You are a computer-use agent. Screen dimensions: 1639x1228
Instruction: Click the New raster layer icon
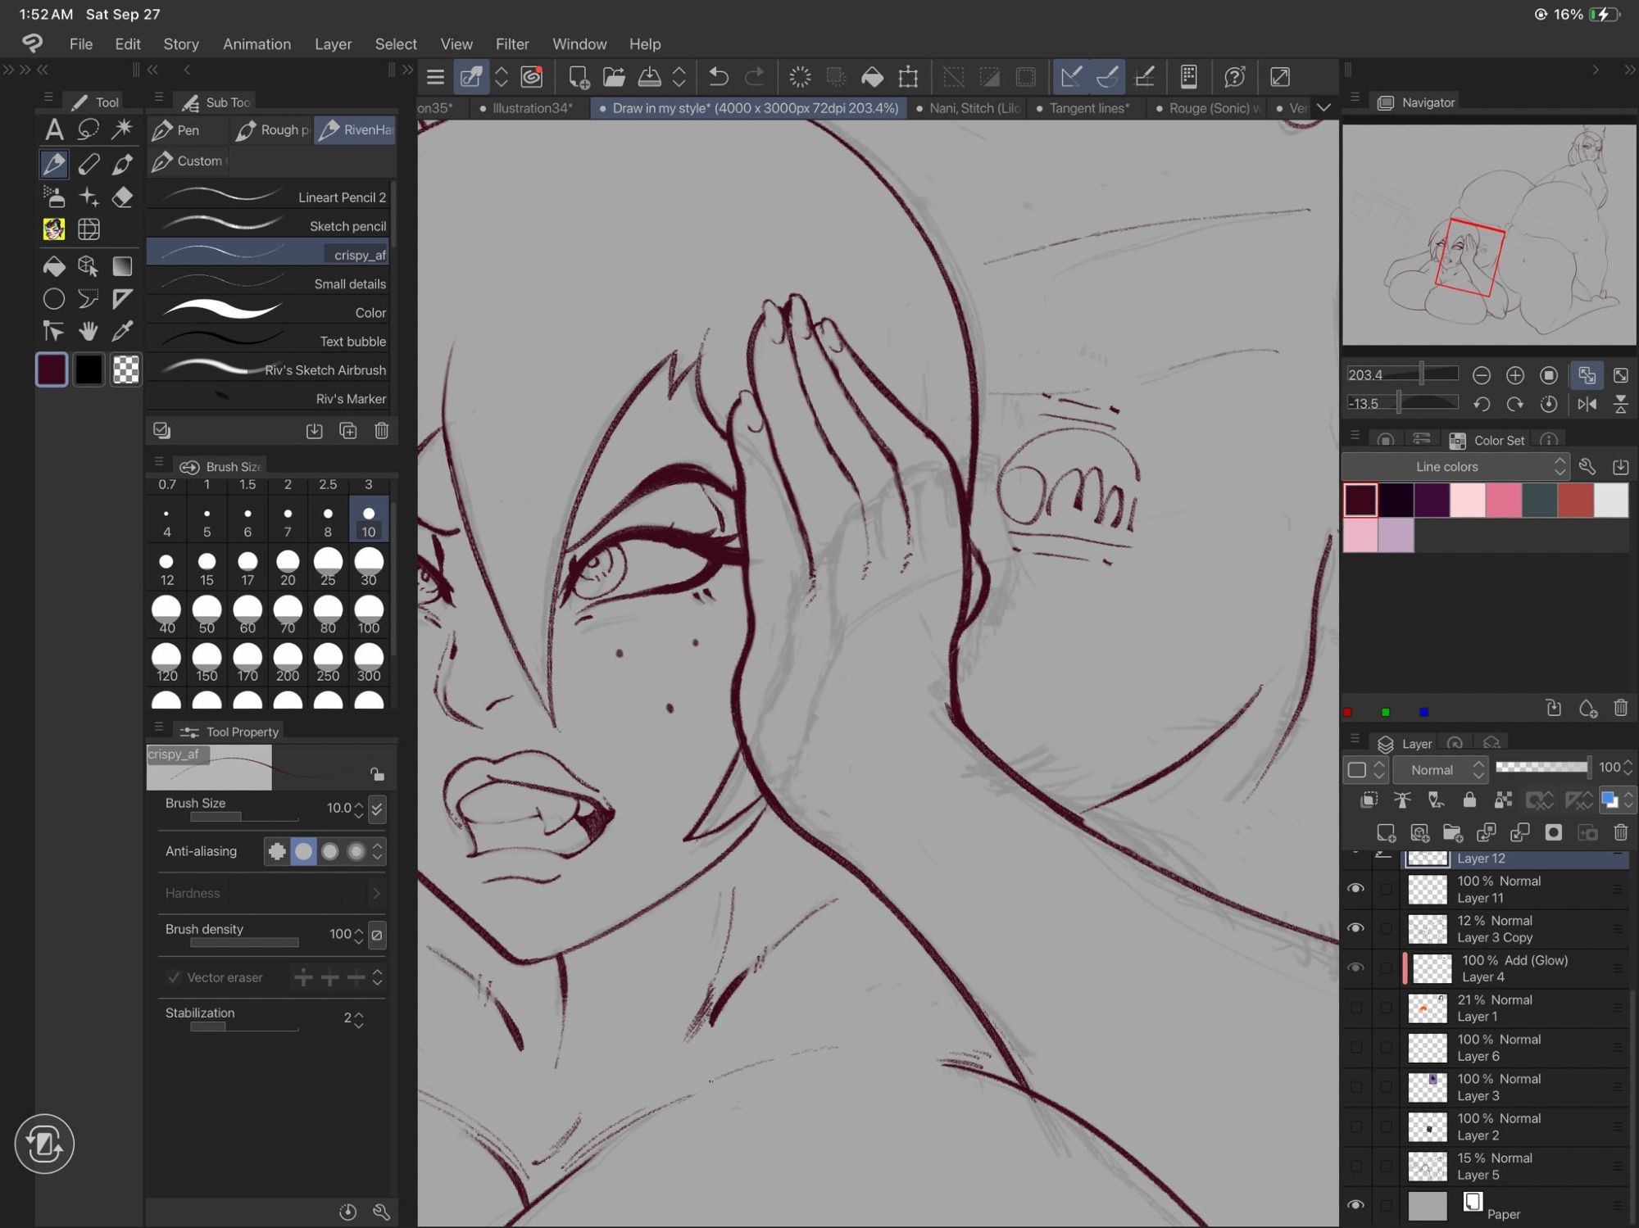pyautogui.click(x=1386, y=833)
